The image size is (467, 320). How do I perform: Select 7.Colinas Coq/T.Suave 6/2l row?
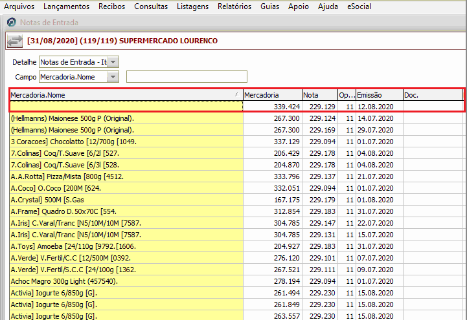click(x=236, y=153)
